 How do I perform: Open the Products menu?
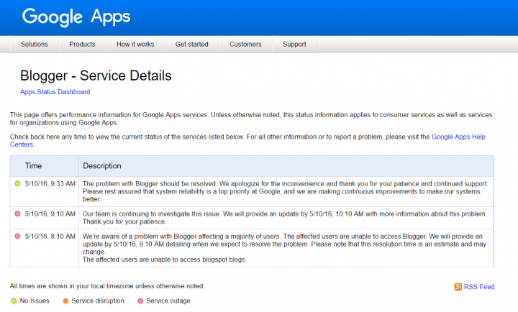pos(82,45)
